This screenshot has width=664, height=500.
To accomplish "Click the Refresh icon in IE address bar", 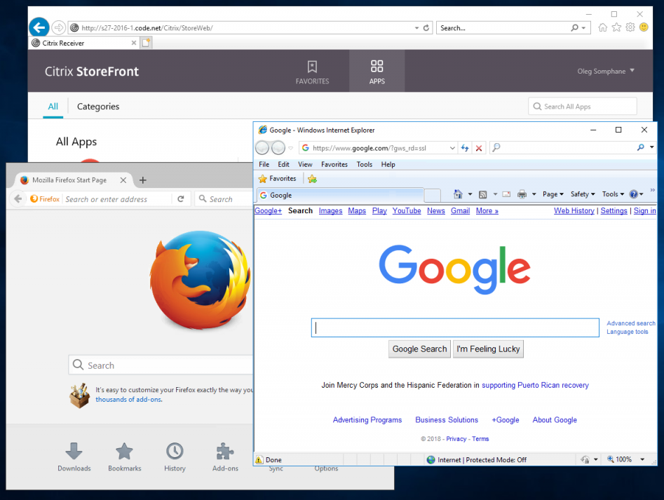I will pos(465,148).
